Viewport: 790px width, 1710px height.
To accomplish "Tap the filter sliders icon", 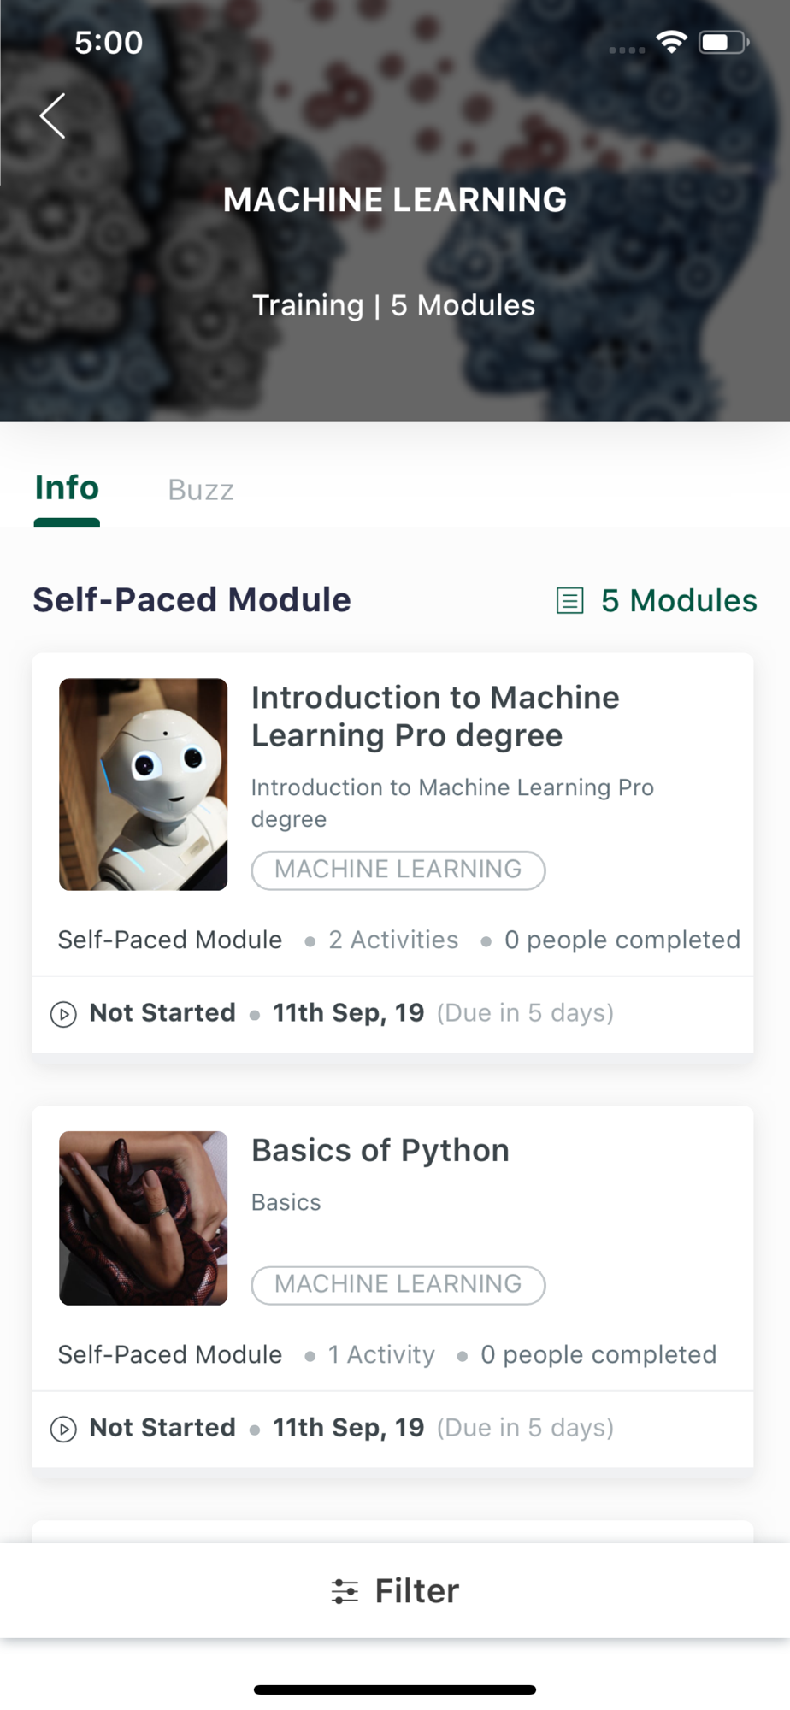I will click(x=345, y=1591).
